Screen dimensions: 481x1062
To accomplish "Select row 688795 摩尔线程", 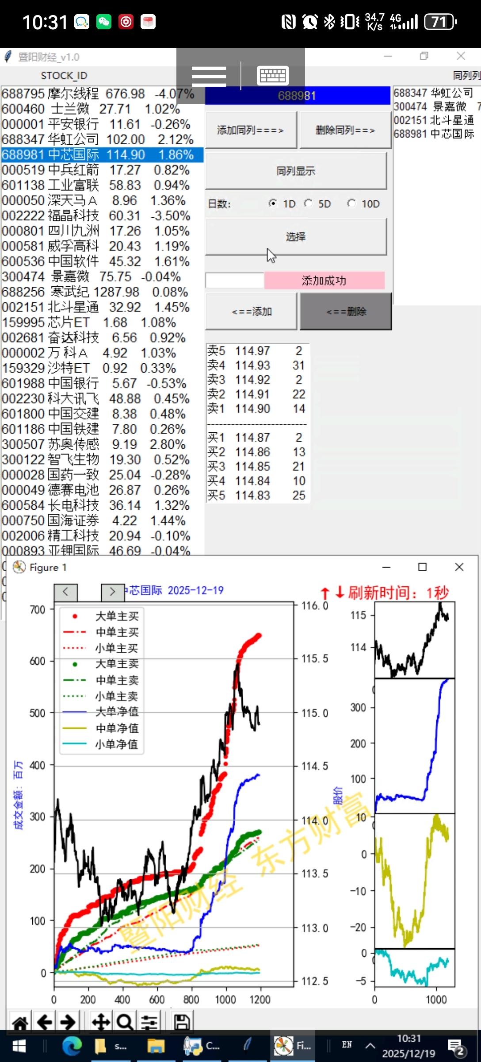I will (x=102, y=94).
